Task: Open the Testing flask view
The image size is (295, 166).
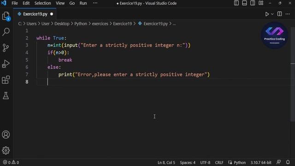Action: [x=6, y=95]
